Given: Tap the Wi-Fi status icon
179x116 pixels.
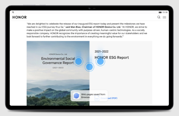Looking at the screenshot, I should click(13, 12).
